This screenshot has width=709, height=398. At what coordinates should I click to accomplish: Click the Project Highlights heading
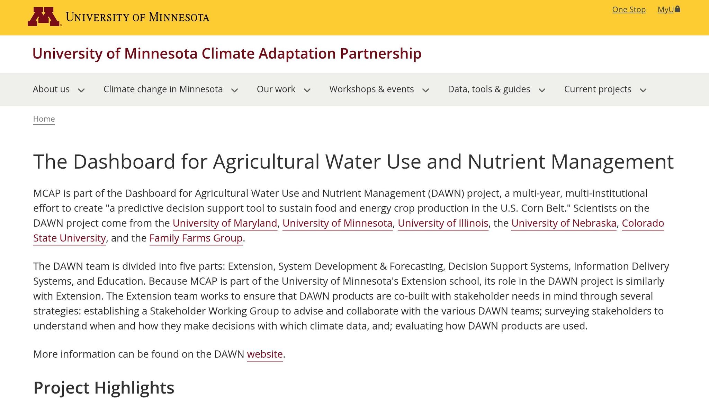click(104, 388)
